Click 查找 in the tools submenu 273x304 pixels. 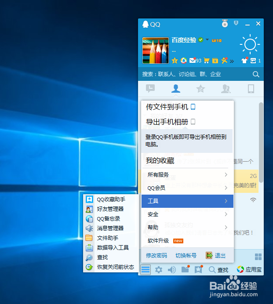111,257
